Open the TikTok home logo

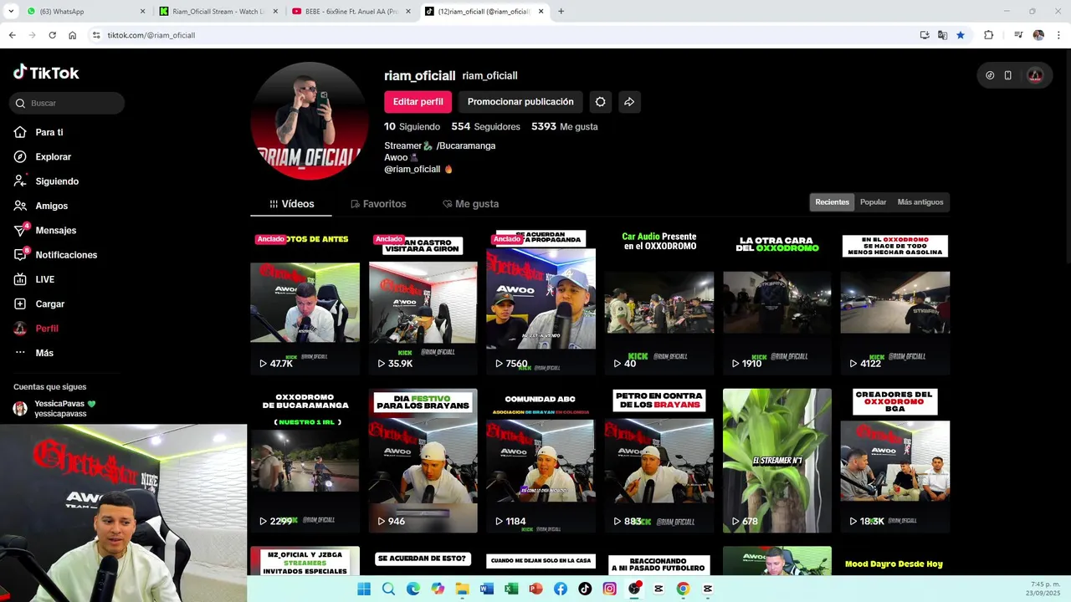46,73
